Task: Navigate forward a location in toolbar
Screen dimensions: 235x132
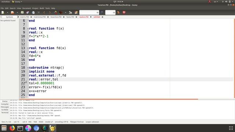Action: pyautogui.click(x=50, y=12)
